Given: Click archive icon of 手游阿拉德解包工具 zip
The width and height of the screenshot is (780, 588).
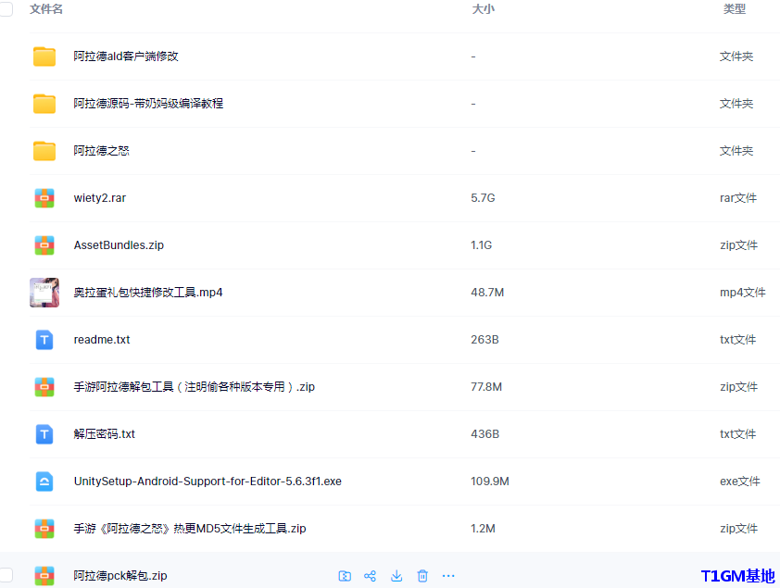Looking at the screenshot, I should pyautogui.click(x=44, y=387).
